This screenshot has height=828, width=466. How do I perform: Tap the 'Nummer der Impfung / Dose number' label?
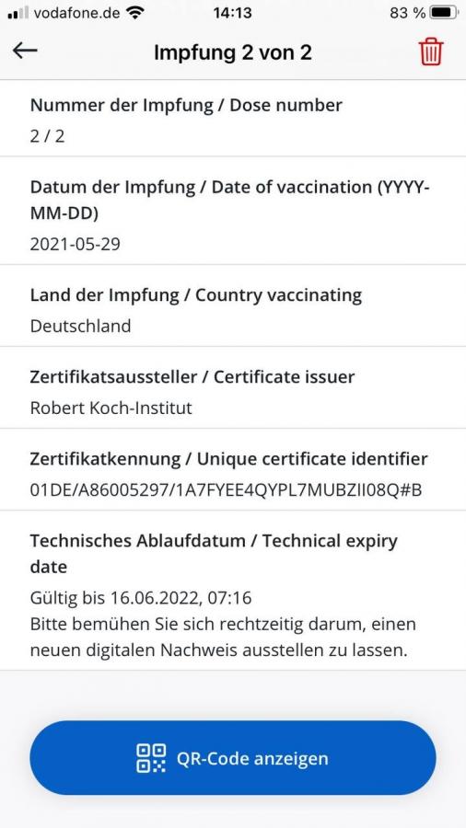(186, 105)
